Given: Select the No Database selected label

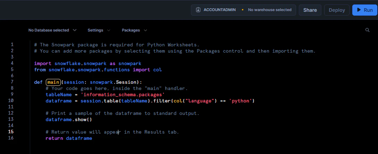Looking at the screenshot, I should pos(49,30).
